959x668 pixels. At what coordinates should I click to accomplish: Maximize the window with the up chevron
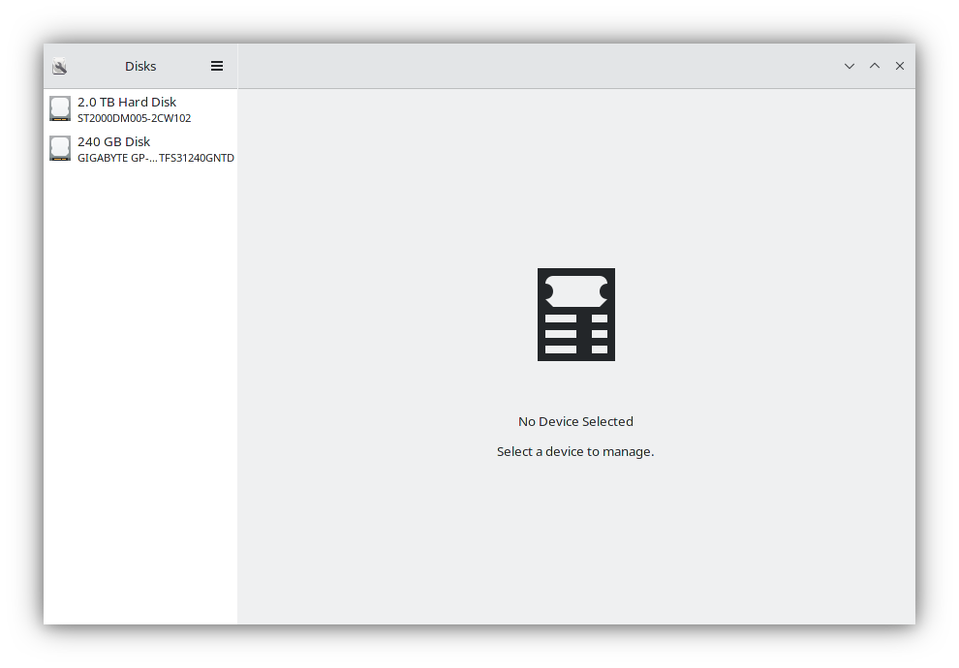click(x=875, y=66)
